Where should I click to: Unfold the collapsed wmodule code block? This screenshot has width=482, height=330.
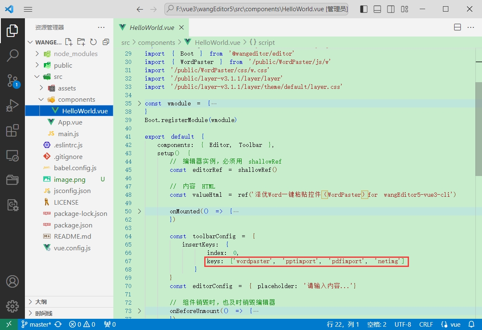pos(139,103)
